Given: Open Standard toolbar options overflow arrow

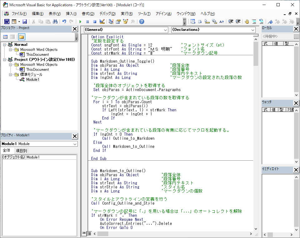Looking at the screenshot, I should (x=184, y=22).
